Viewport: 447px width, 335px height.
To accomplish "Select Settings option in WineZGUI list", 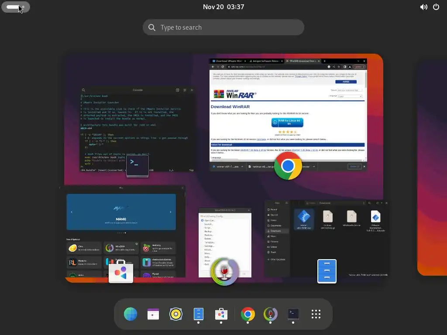I will click(209, 246).
